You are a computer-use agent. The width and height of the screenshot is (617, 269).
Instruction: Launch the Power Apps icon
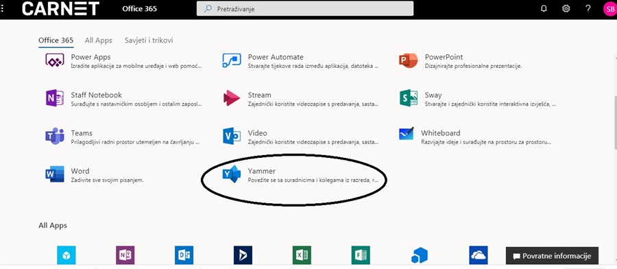(55, 60)
